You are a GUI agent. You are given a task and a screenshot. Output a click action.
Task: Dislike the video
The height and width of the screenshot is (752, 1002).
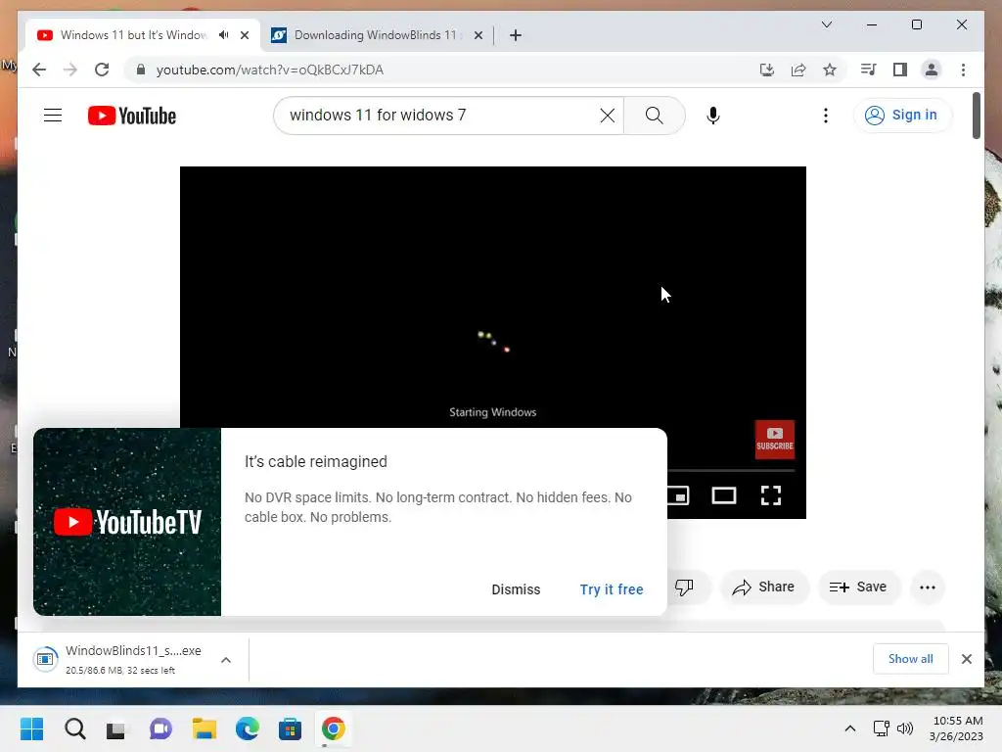[x=684, y=587]
